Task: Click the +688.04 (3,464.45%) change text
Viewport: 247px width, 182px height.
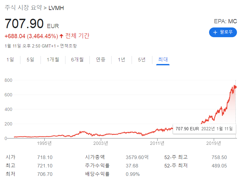Action: 31,36
